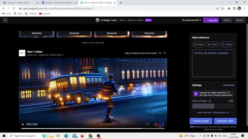Click AI Magic Tools breadcrumb
The image size is (248, 139).
[109, 20]
